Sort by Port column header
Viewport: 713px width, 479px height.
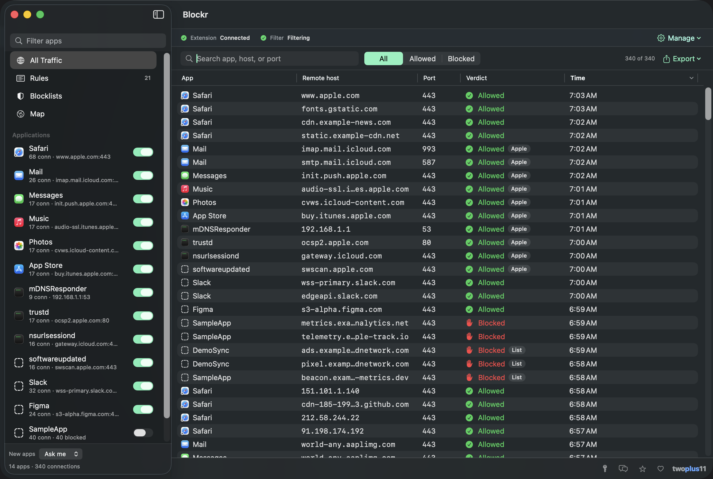[429, 78]
